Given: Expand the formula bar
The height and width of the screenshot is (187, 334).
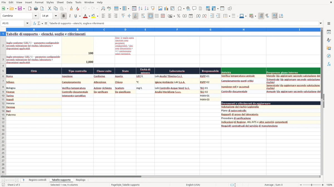Looking at the screenshot, I should coord(321,24).
